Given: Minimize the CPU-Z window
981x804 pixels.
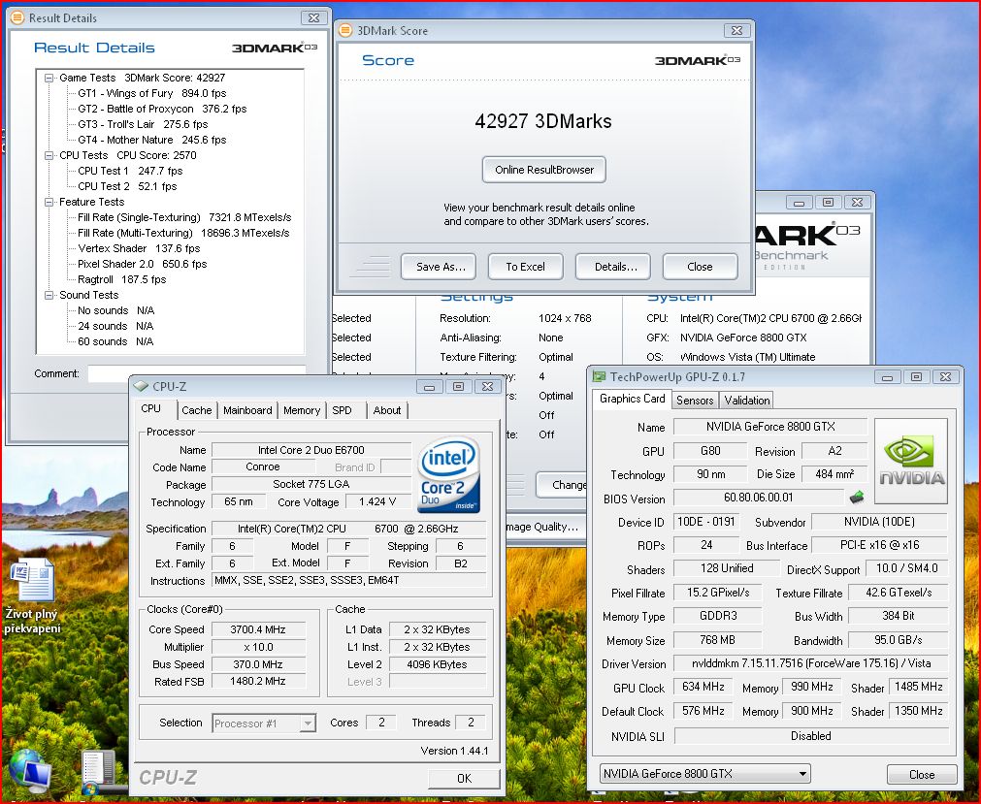Looking at the screenshot, I should click(429, 387).
